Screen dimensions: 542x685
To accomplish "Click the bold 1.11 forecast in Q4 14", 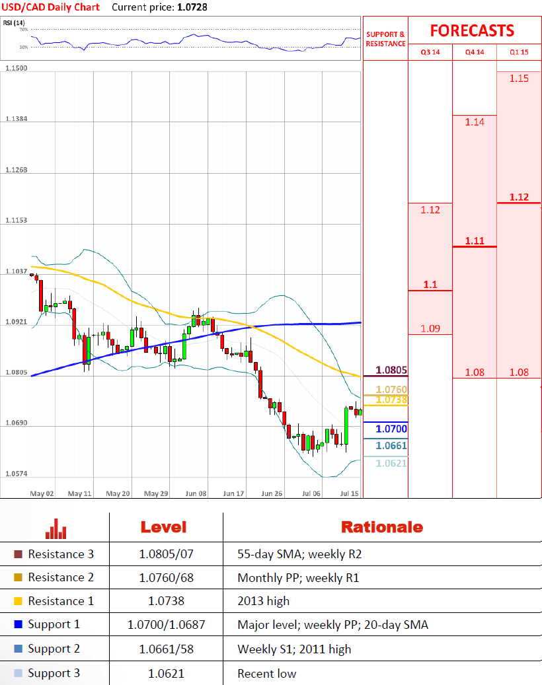I will point(475,240).
